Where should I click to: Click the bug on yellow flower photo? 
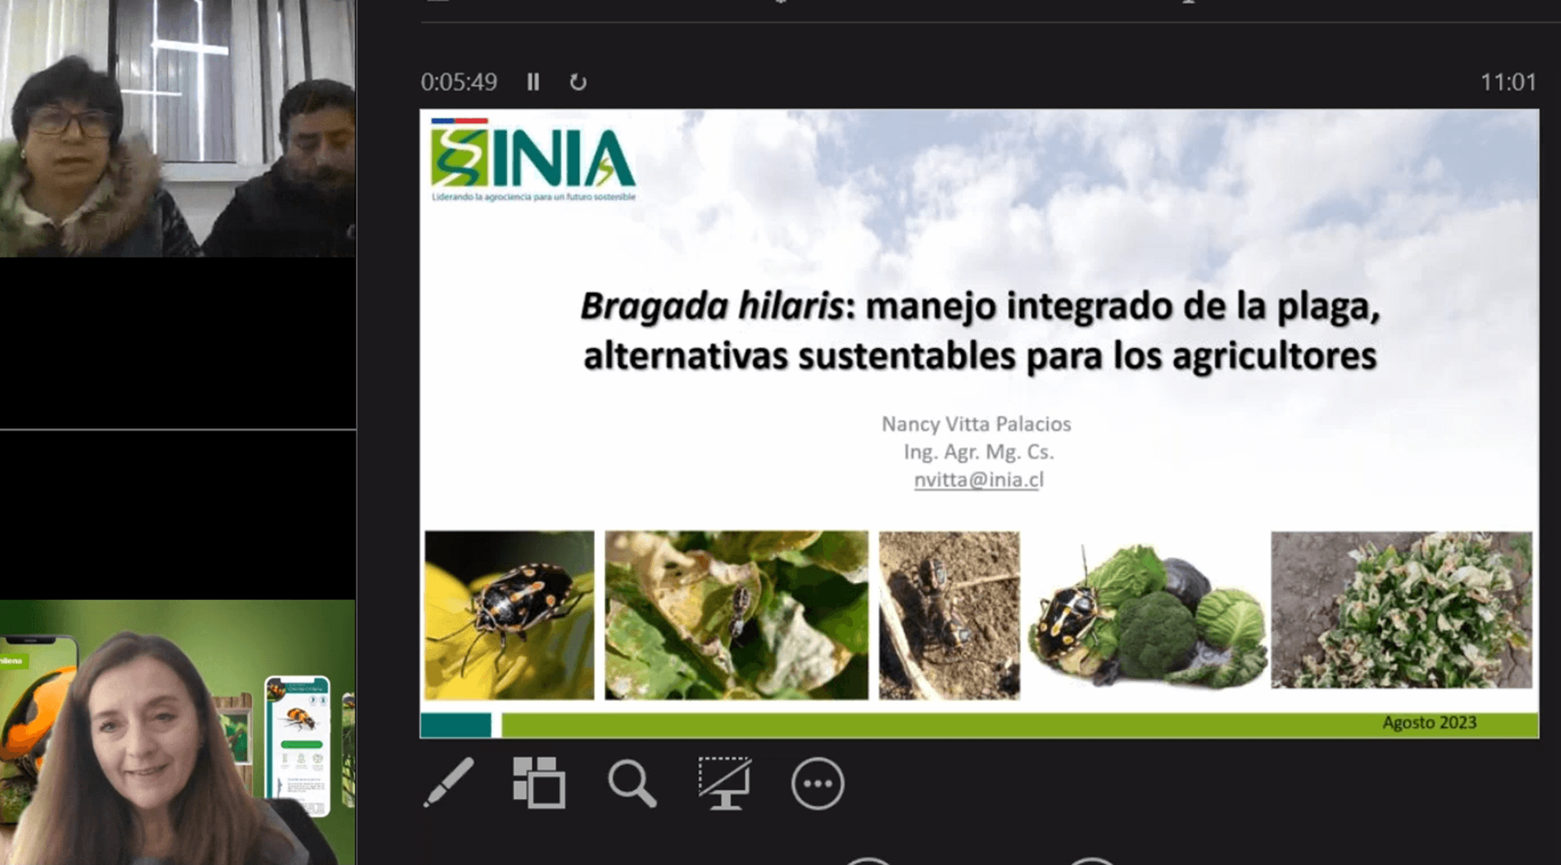[x=509, y=614]
